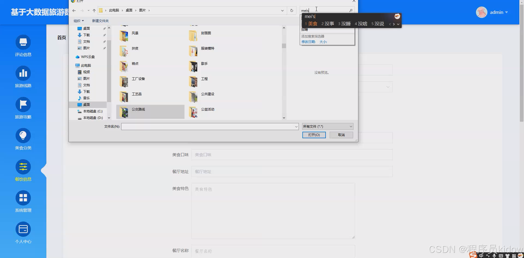Click 此电脑 breadcrumb segment
This screenshot has width=524, height=258.
coord(114,10)
